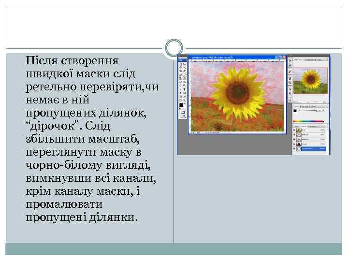Toggle visibility eye of third channel row
The width and height of the screenshot is (348, 261).
pos(294,139)
